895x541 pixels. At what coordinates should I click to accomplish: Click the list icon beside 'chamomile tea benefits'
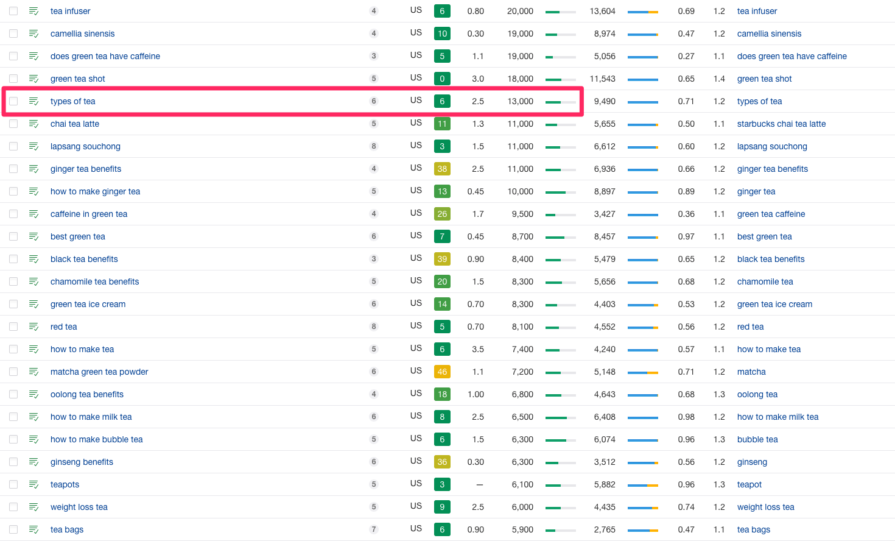(34, 281)
